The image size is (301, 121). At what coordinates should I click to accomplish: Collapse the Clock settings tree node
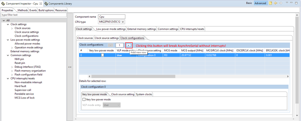coord(8,24)
